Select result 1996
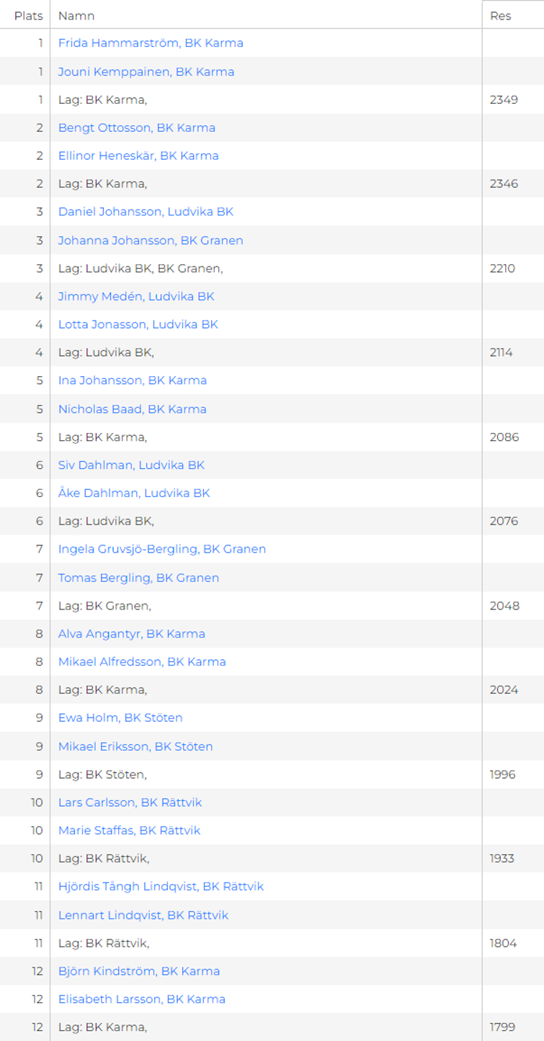Image resolution: width=544 pixels, height=1041 pixels. 503,774
